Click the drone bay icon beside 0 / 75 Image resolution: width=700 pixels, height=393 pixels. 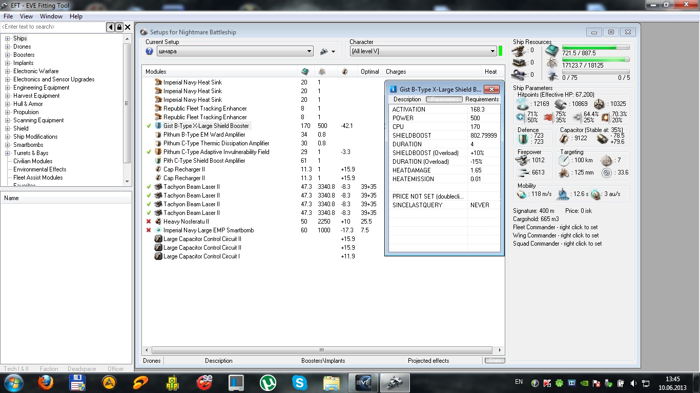[552, 76]
